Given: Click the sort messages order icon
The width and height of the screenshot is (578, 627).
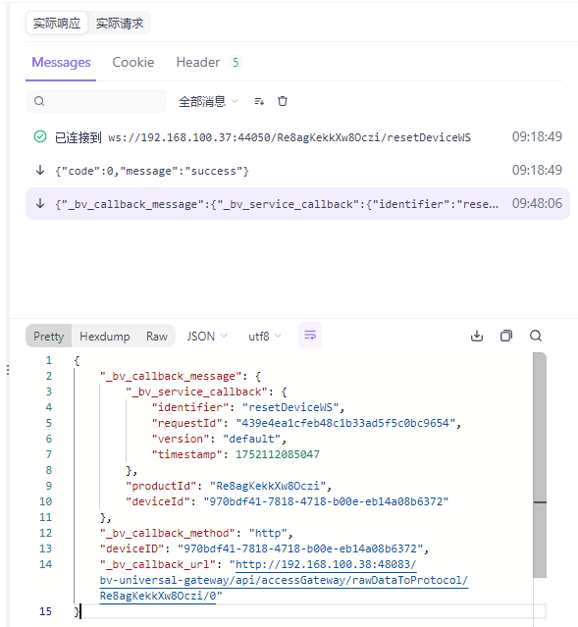Looking at the screenshot, I should pos(259,101).
